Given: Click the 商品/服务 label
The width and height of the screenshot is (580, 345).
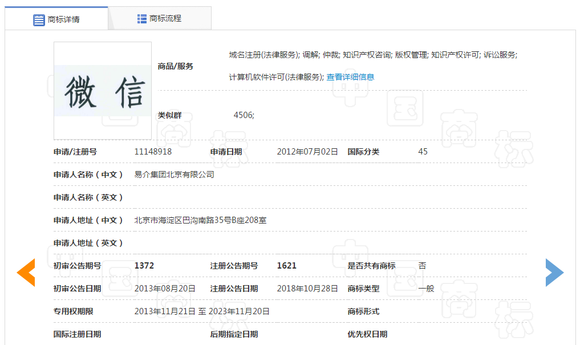Looking at the screenshot, I should click(175, 66).
